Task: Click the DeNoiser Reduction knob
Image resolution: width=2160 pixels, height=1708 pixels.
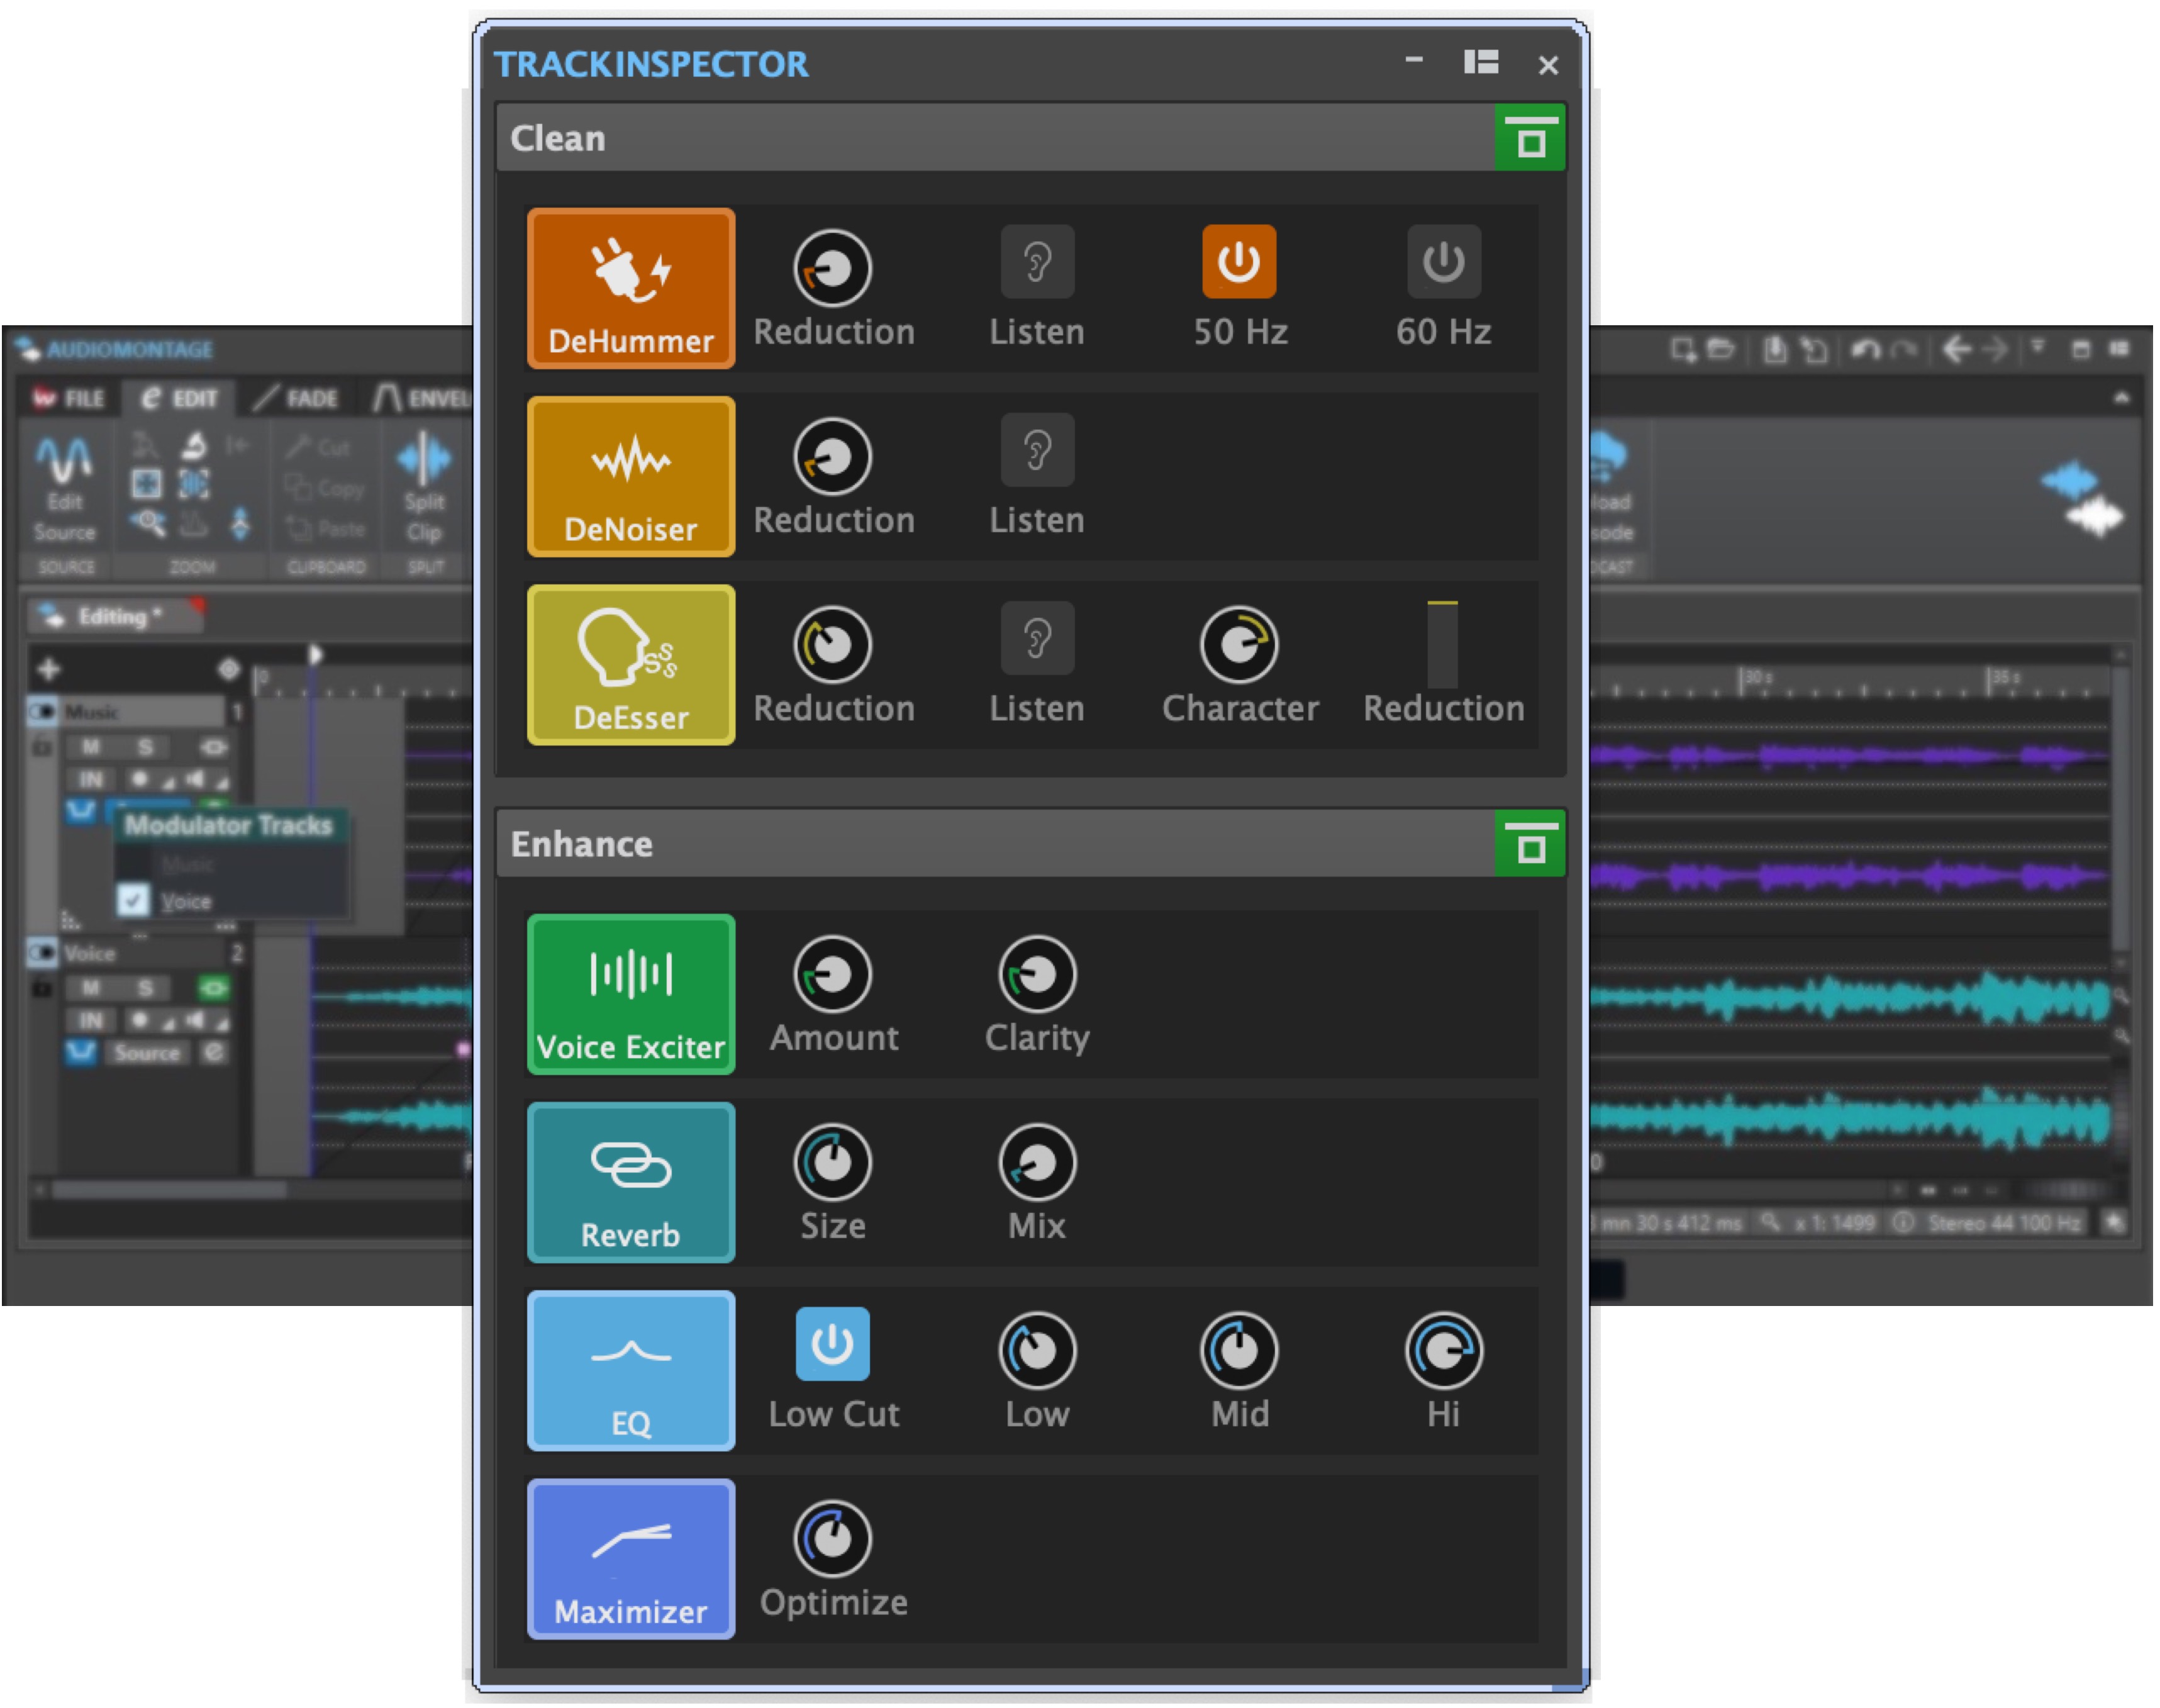Action: (x=833, y=456)
